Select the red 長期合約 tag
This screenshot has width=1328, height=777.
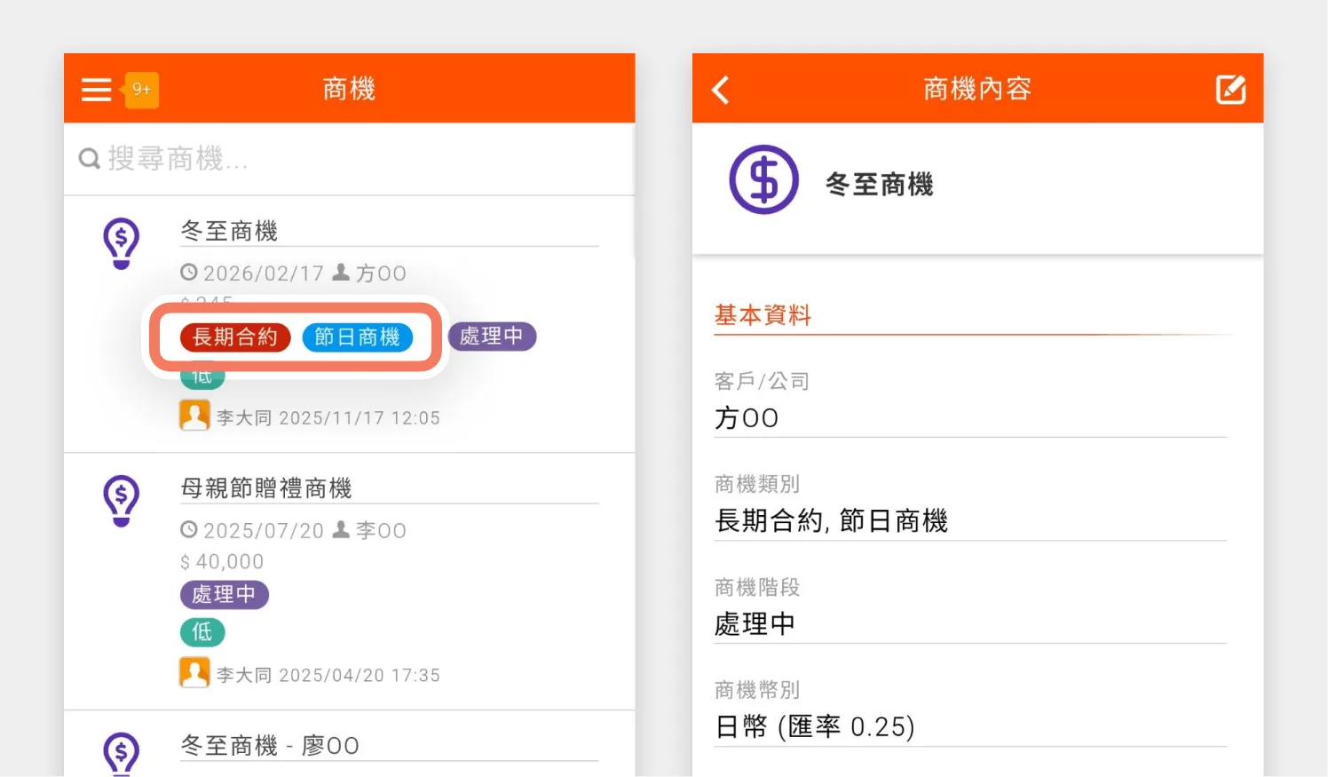pyautogui.click(x=235, y=337)
